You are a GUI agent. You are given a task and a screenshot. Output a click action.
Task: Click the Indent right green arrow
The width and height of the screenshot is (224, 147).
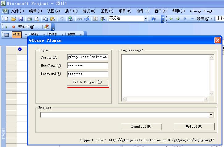click(178, 18)
